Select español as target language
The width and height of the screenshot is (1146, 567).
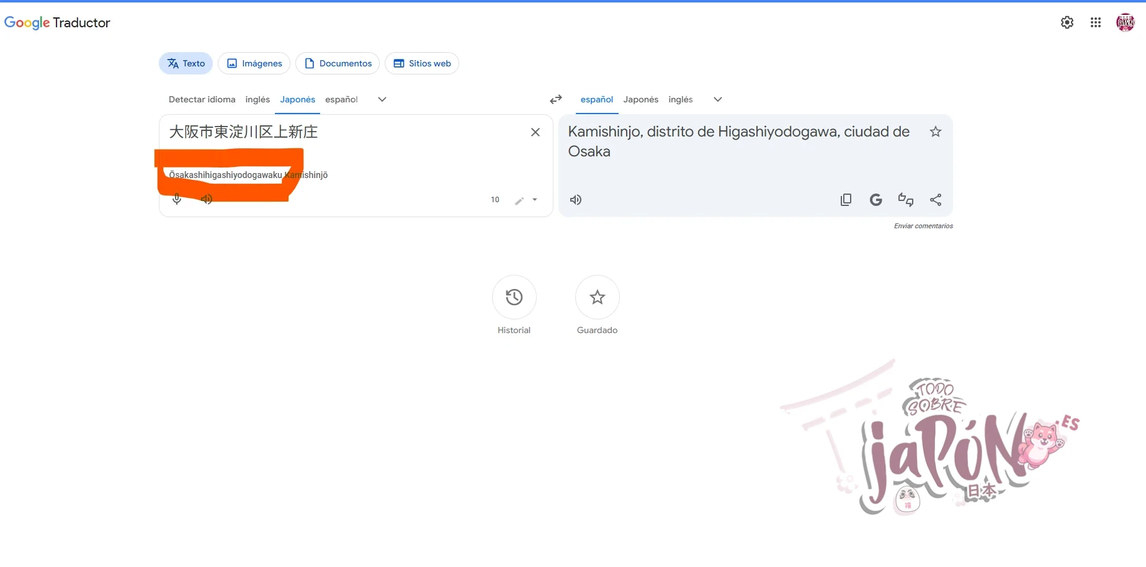597,99
